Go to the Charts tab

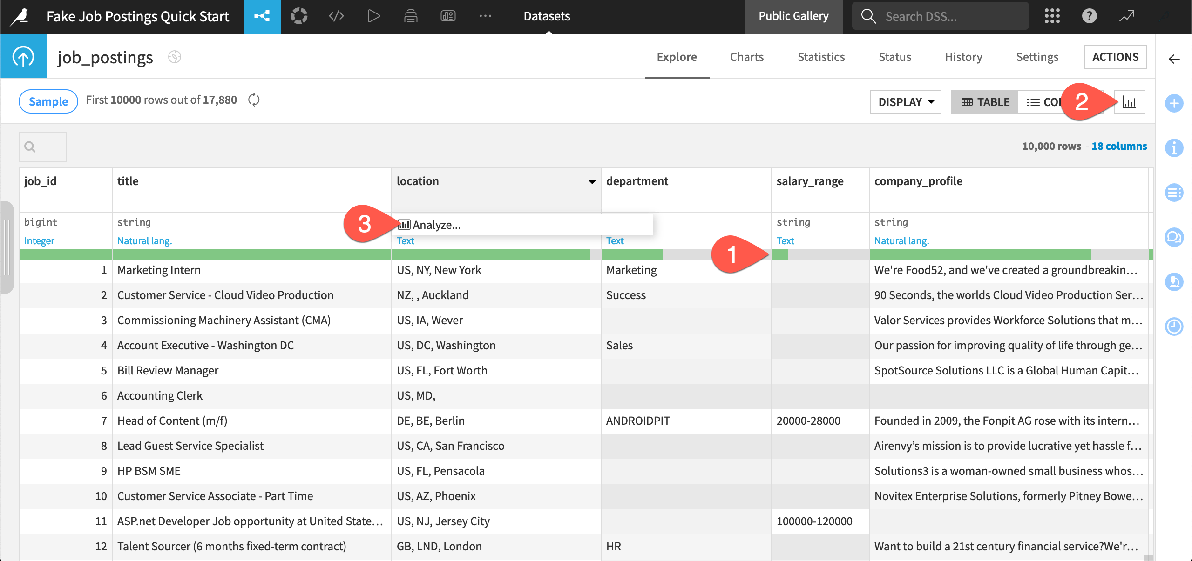[x=746, y=57]
